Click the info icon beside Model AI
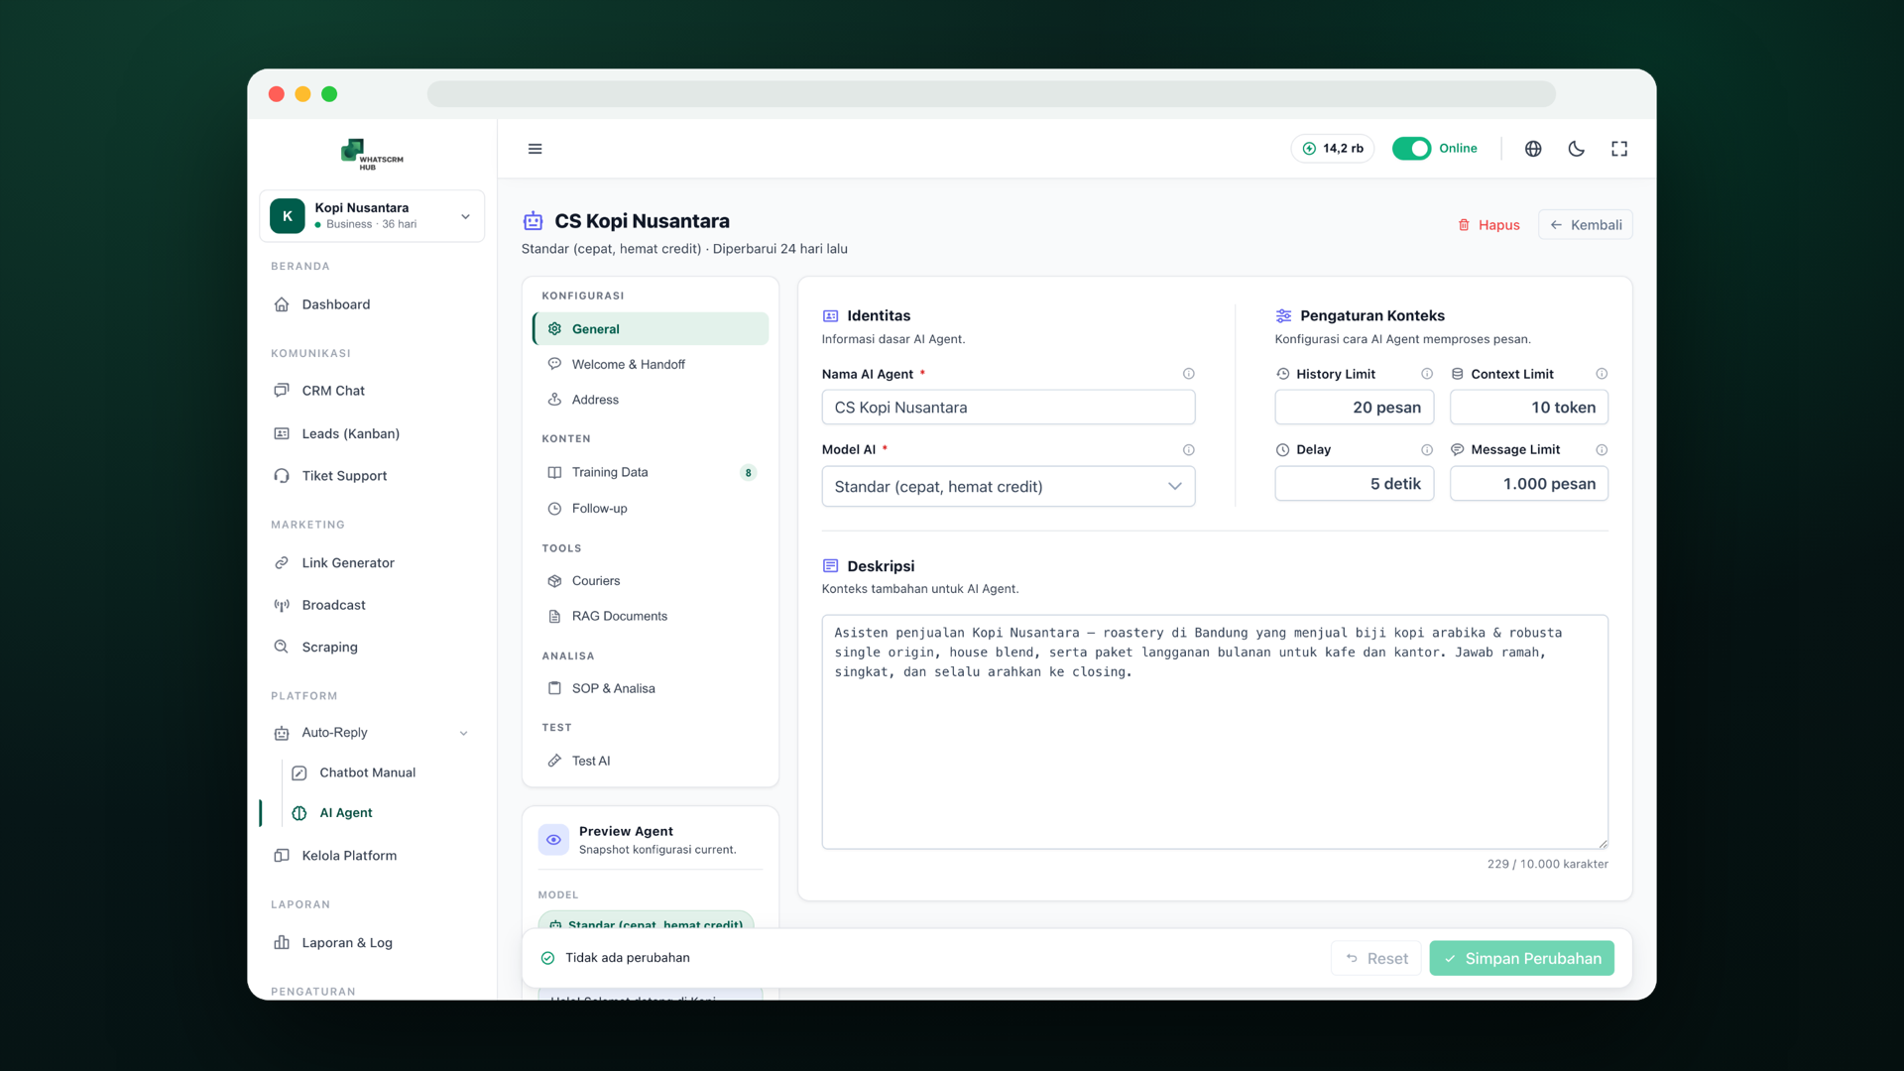 1188,450
